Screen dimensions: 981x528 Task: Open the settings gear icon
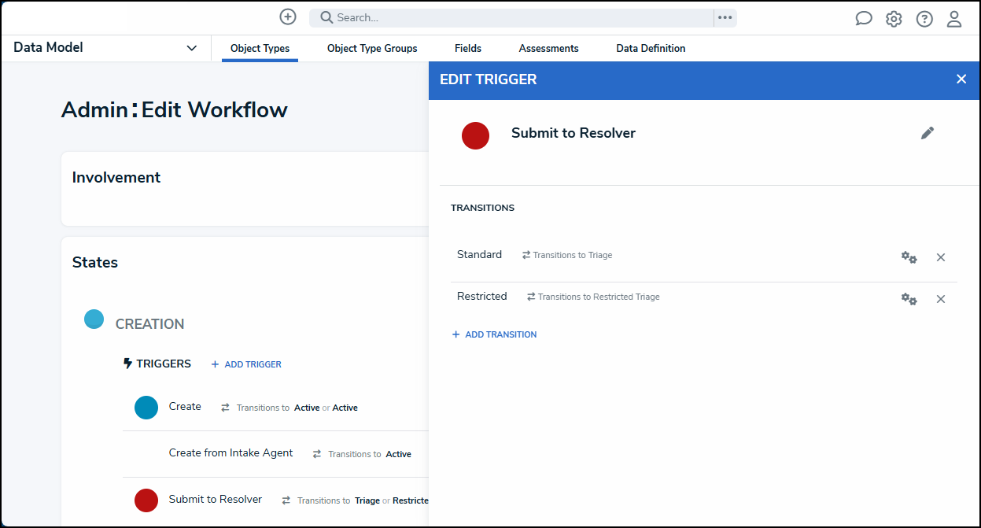tap(894, 19)
